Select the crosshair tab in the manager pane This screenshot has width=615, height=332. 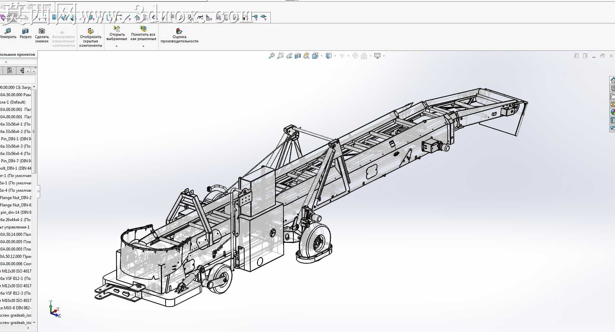coord(22,70)
